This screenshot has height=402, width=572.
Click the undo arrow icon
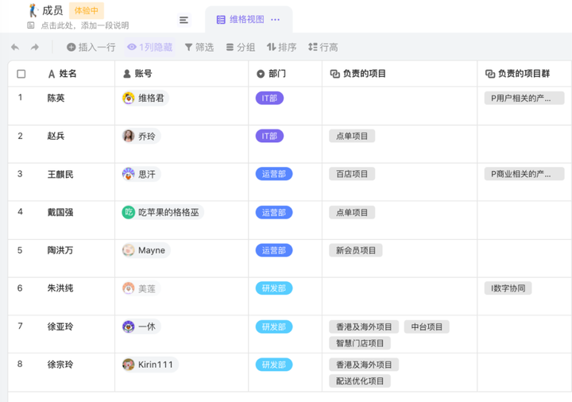coord(15,47)
